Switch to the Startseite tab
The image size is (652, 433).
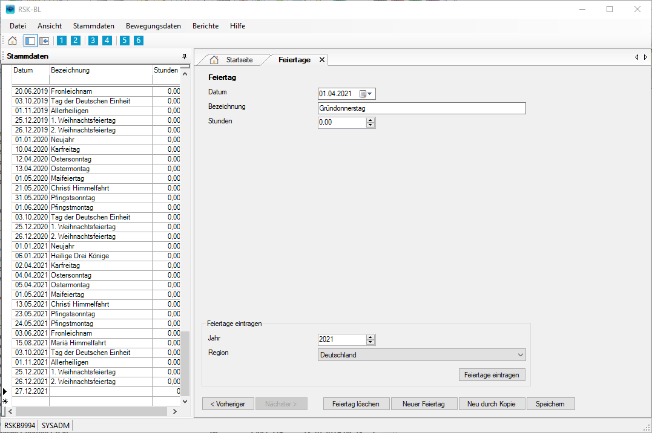239,60
